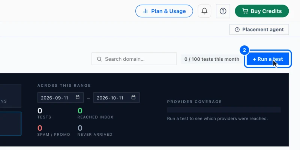Open the Plan & Usage page
The image size is (300, 150).
(164, 11)
